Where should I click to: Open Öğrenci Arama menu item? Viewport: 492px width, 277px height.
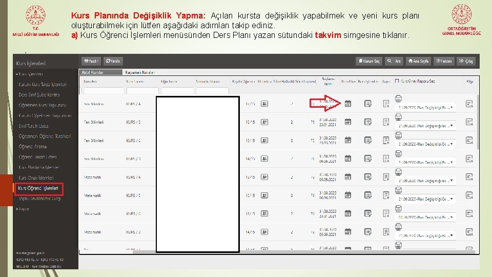point(33,147)
